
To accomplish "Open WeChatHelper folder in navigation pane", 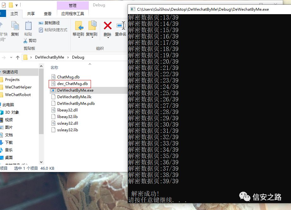I will 18,87.
